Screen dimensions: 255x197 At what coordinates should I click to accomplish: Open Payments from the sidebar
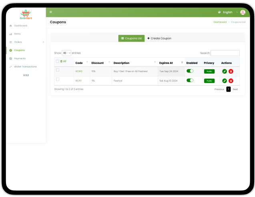pyautogui.click(x=20, y=58)
